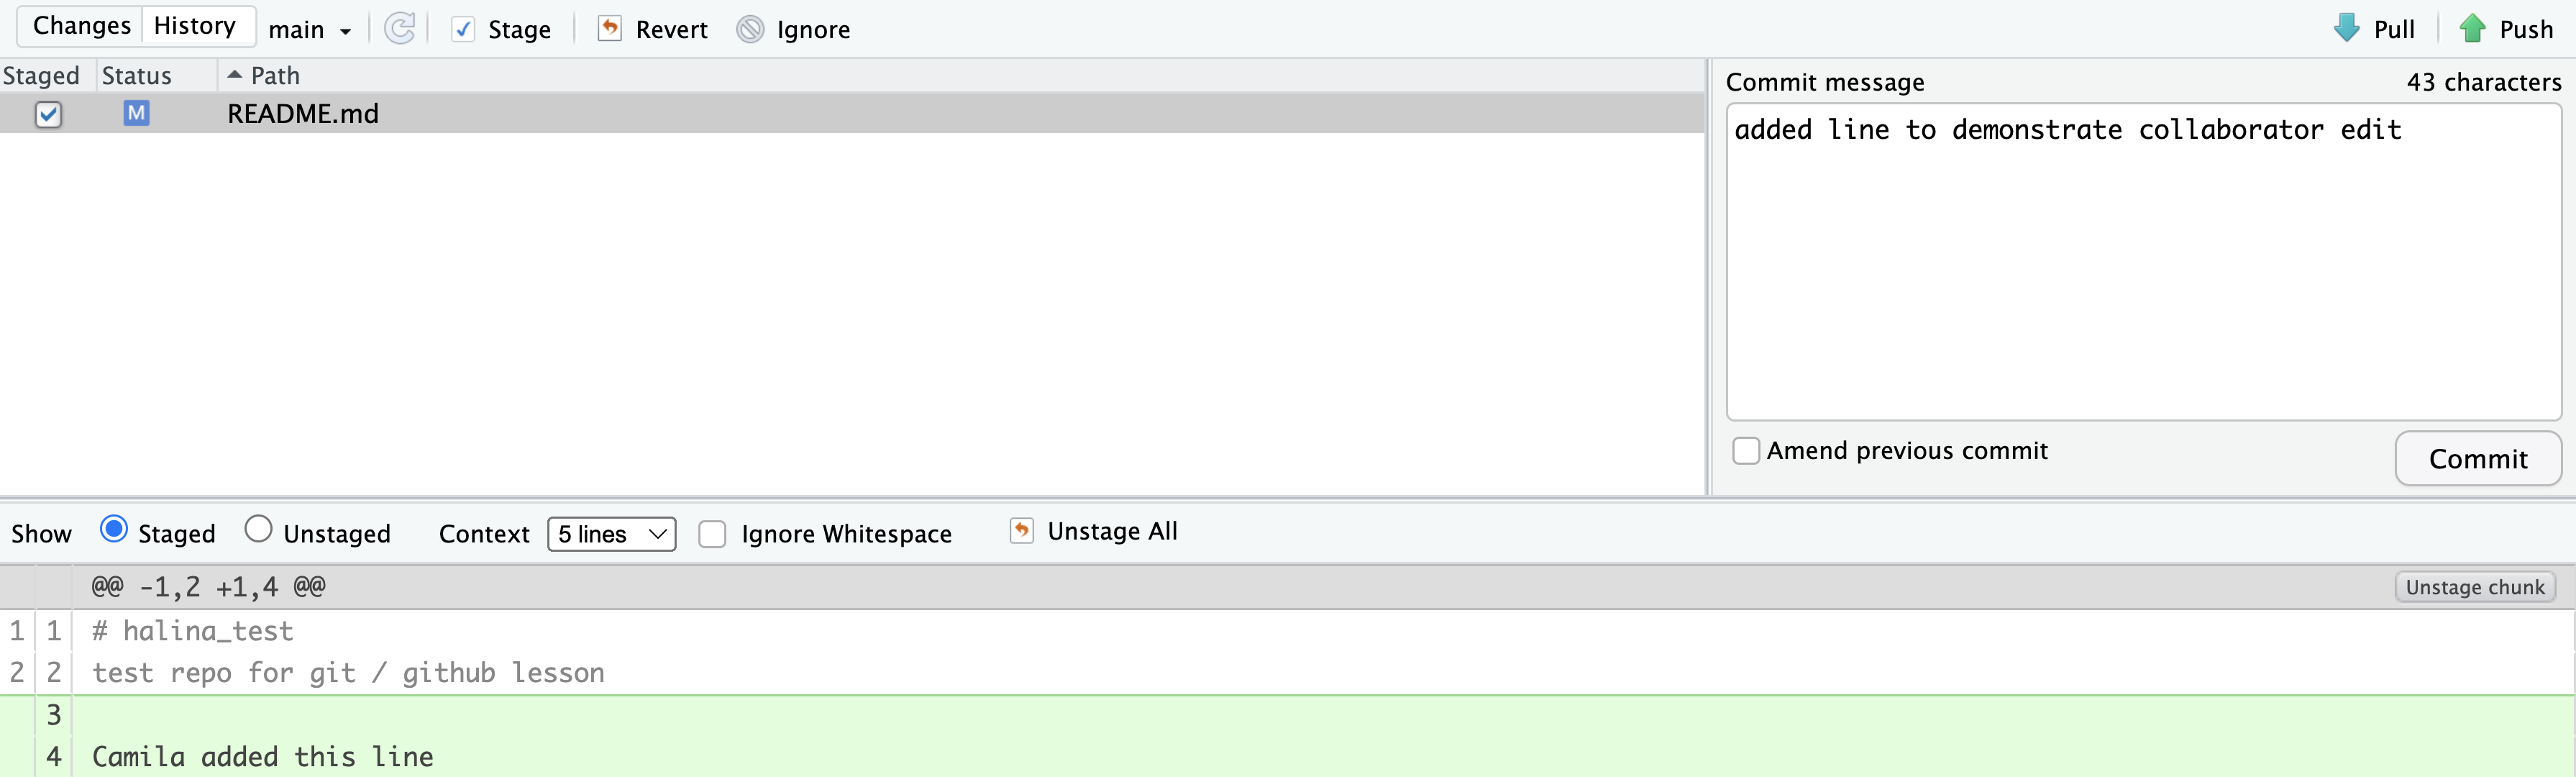
Task: Switch to the History tab
Action: tap(195, 26)
